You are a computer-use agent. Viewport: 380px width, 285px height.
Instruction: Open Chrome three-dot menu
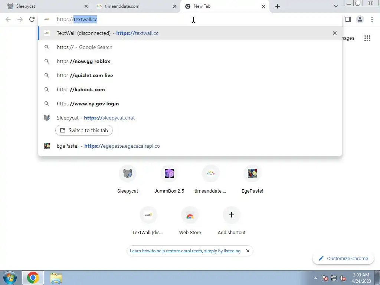(x=372, y=19)
